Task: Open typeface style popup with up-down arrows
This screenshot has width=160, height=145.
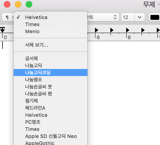Action: tap(103, 17)
